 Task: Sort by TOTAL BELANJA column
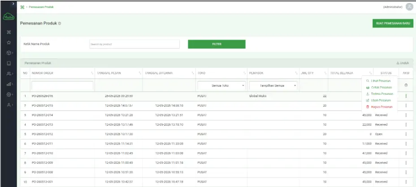[370, 73]
